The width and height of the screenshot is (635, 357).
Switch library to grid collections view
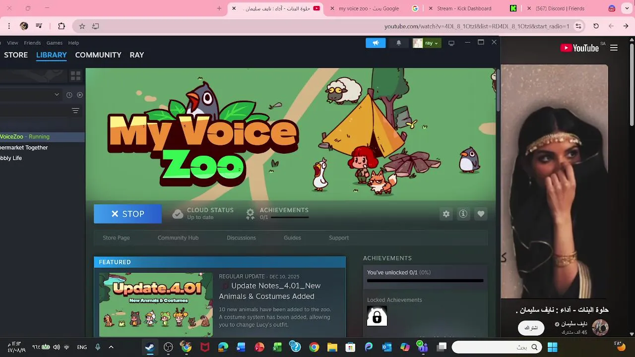tap(75, 75)
